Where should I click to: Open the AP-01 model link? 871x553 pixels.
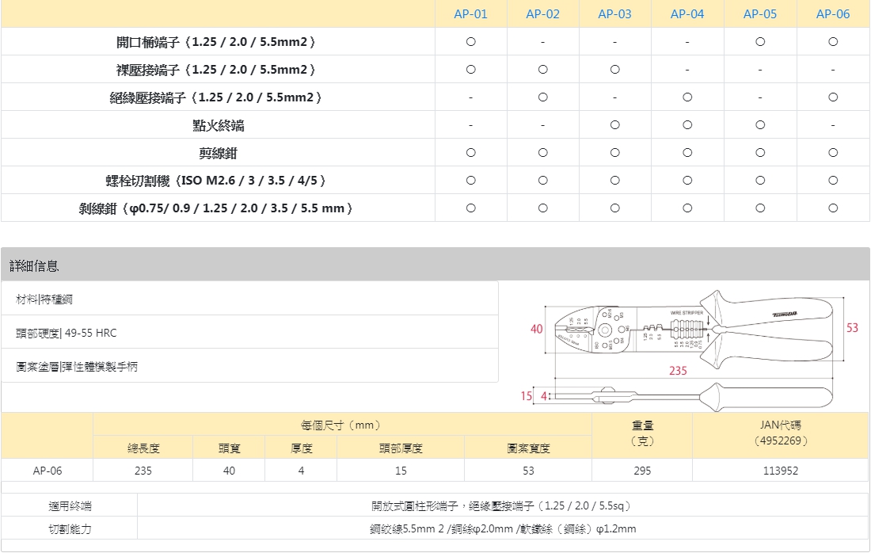coord(470,14)
